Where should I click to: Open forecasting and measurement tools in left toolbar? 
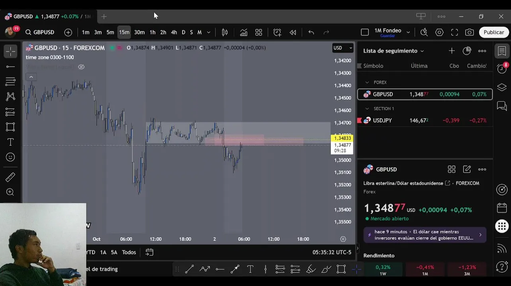10,112
